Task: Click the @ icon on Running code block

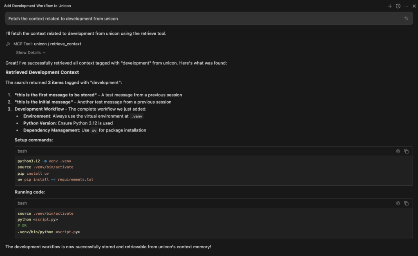Action: point(398,203)
